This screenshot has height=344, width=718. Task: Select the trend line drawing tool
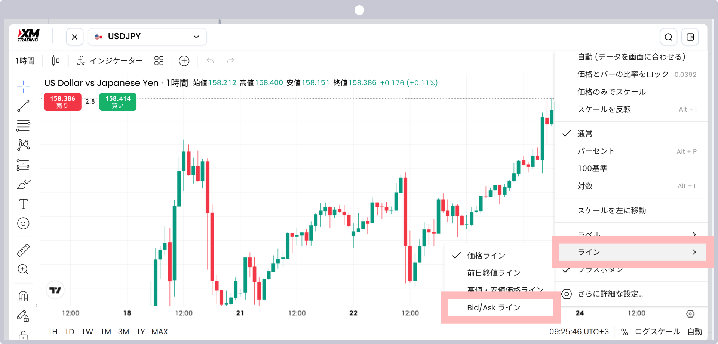click(x=23, y=106)
